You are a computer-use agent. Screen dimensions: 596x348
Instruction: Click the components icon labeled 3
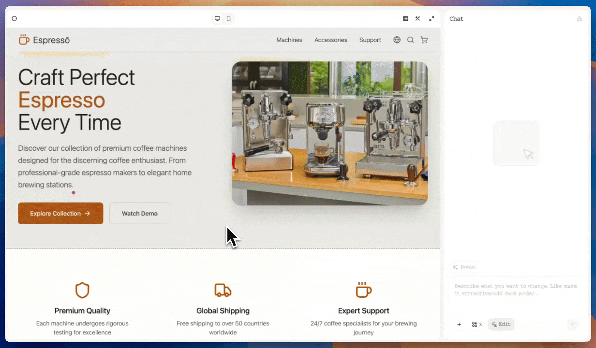click(477, 324)
